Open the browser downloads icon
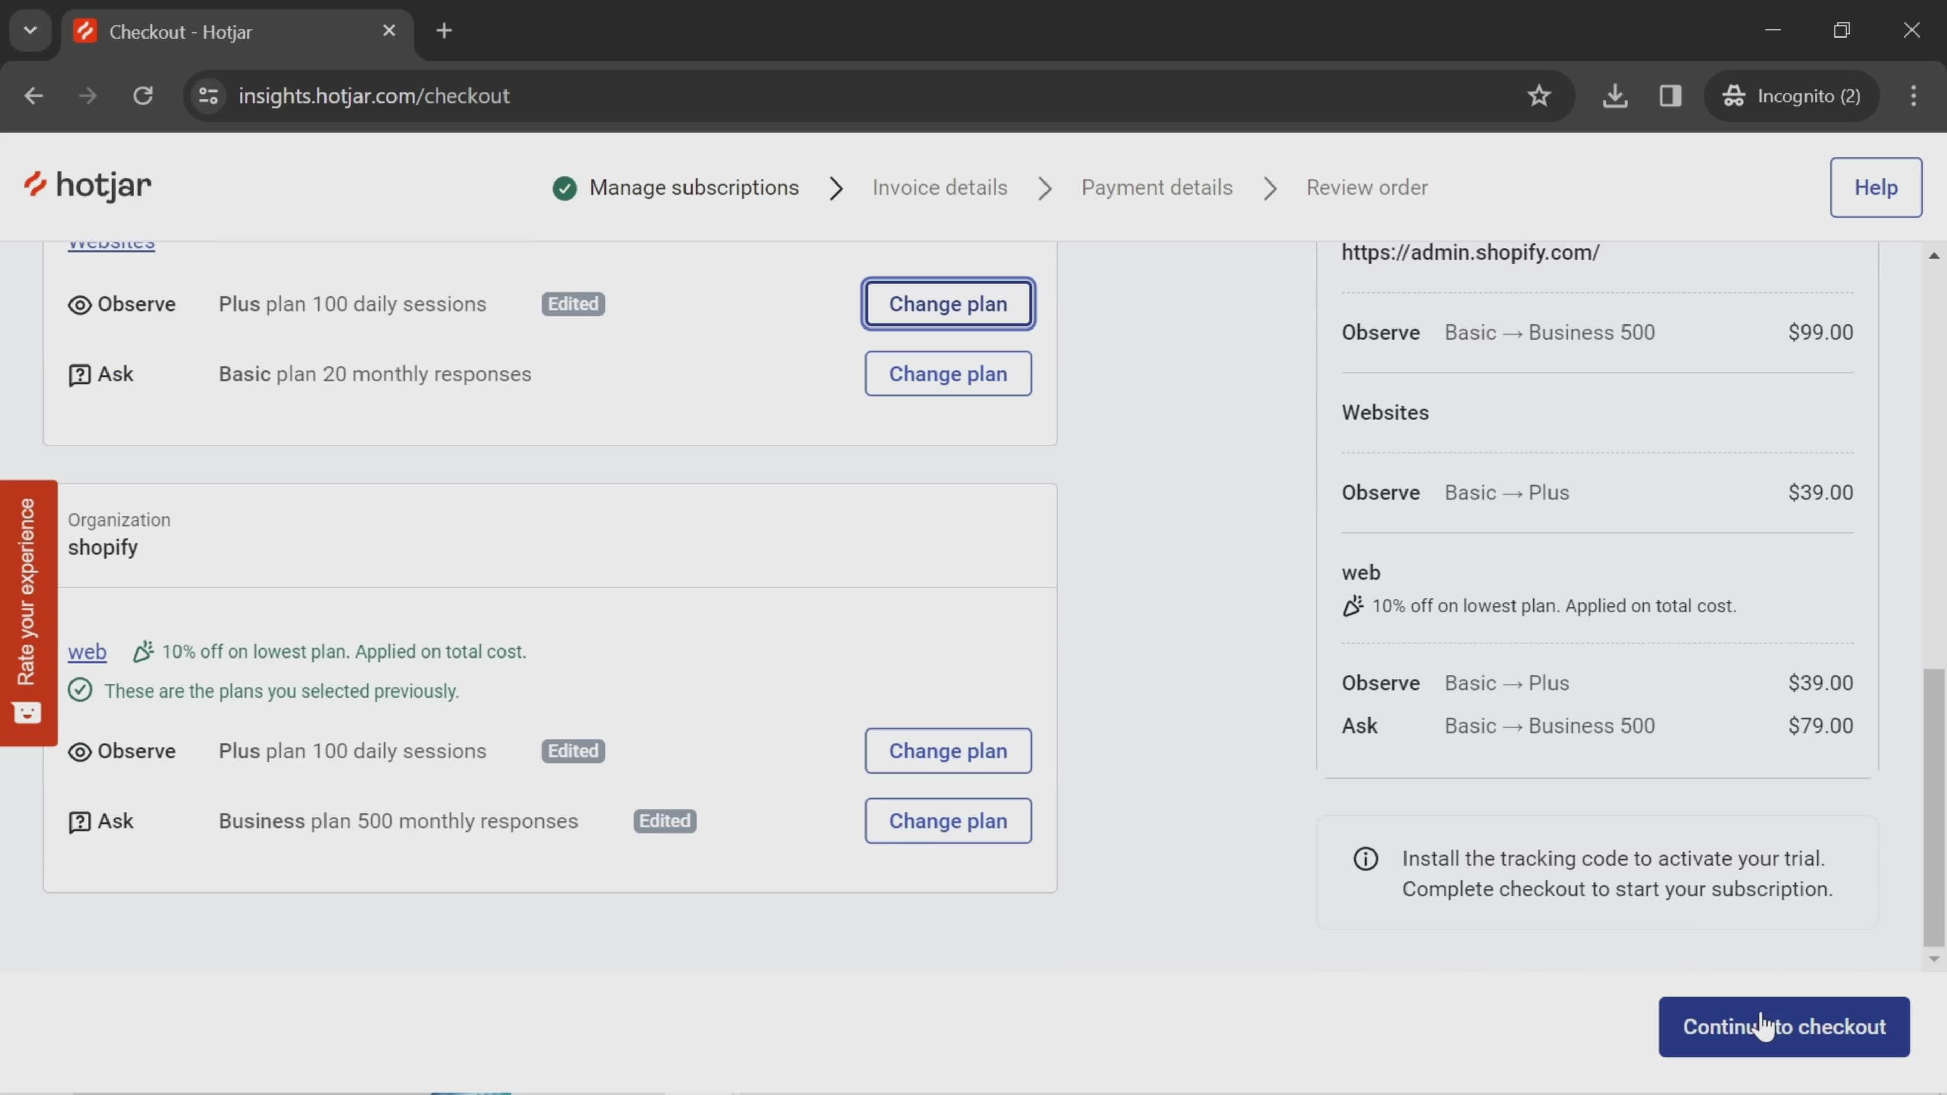 click(x=1614, y=96)
